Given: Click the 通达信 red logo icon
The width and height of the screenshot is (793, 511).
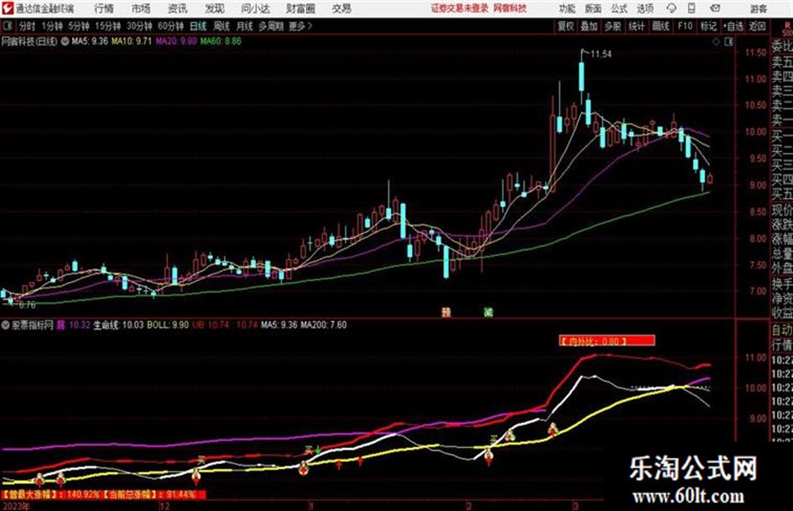Looking at the screenshot, I should tap(7, 8).
